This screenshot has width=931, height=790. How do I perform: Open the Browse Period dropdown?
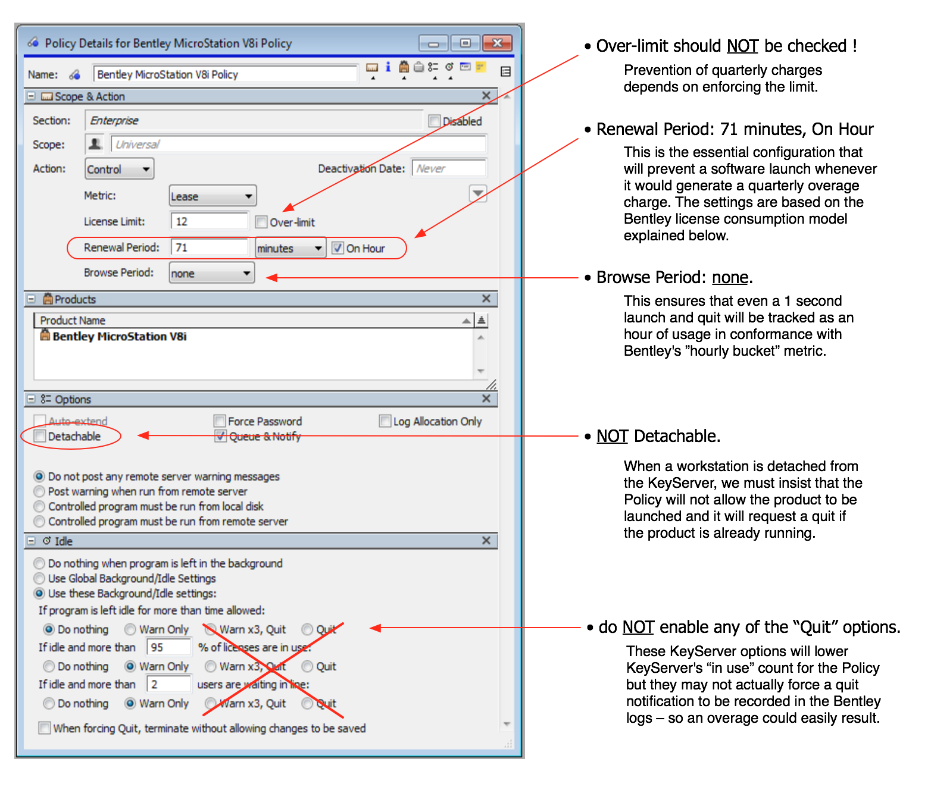tap(211, 273)
